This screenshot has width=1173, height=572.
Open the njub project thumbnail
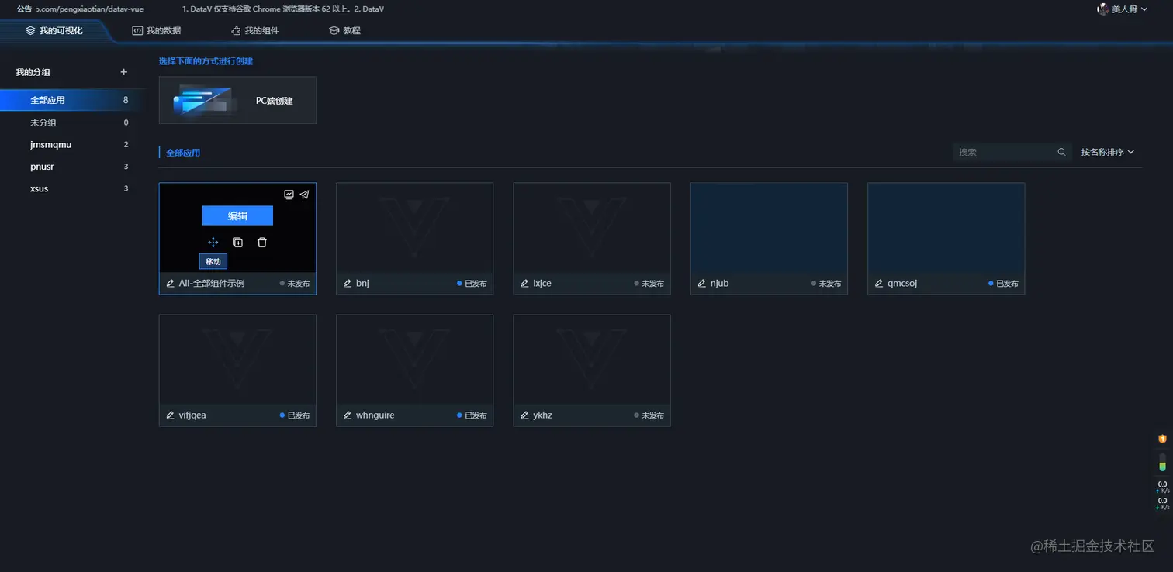pos(769,228)
